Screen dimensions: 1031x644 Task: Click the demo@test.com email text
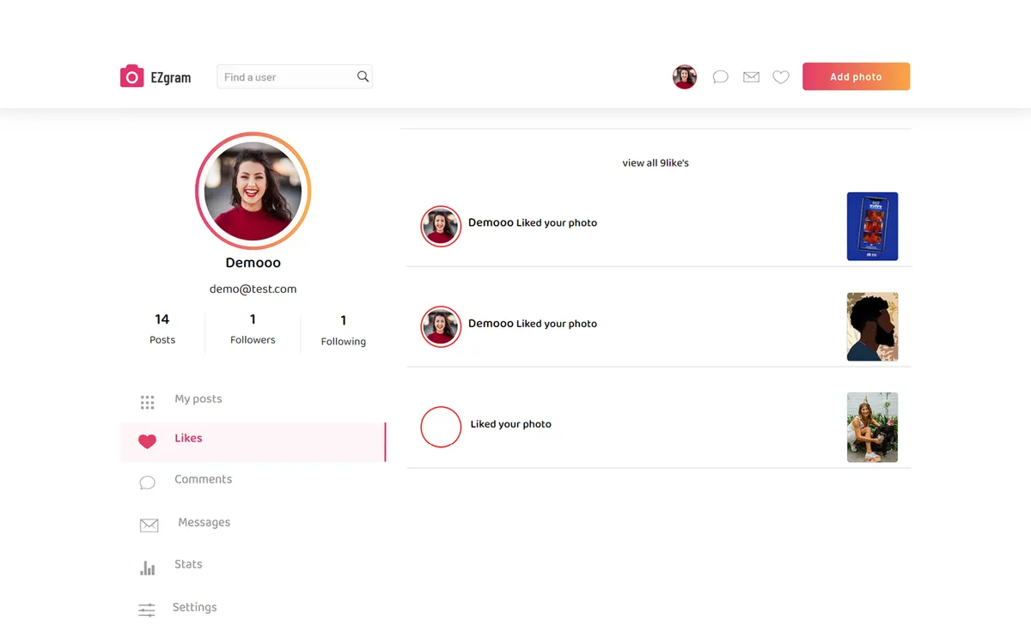click(253, 289)
